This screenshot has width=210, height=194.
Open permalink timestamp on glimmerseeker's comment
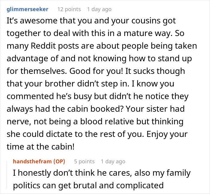99,9
